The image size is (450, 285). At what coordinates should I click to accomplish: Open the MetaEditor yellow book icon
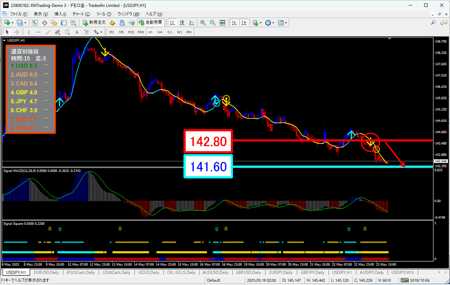112,22
